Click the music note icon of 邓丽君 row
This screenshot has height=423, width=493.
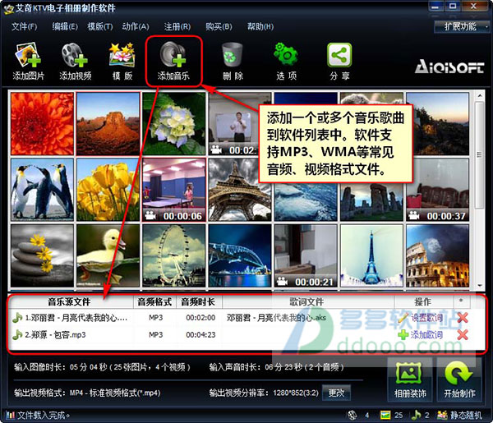point(17,318)
